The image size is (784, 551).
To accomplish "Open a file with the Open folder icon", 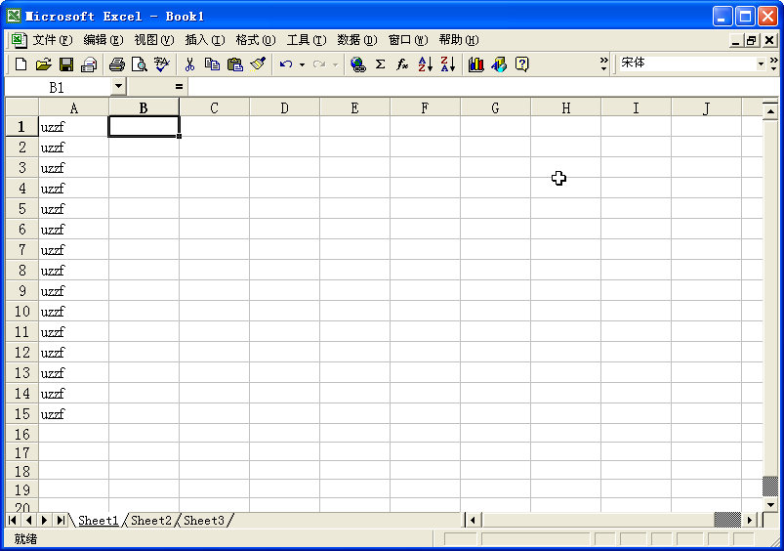I will pyautogui.click(x=44, y=64).
